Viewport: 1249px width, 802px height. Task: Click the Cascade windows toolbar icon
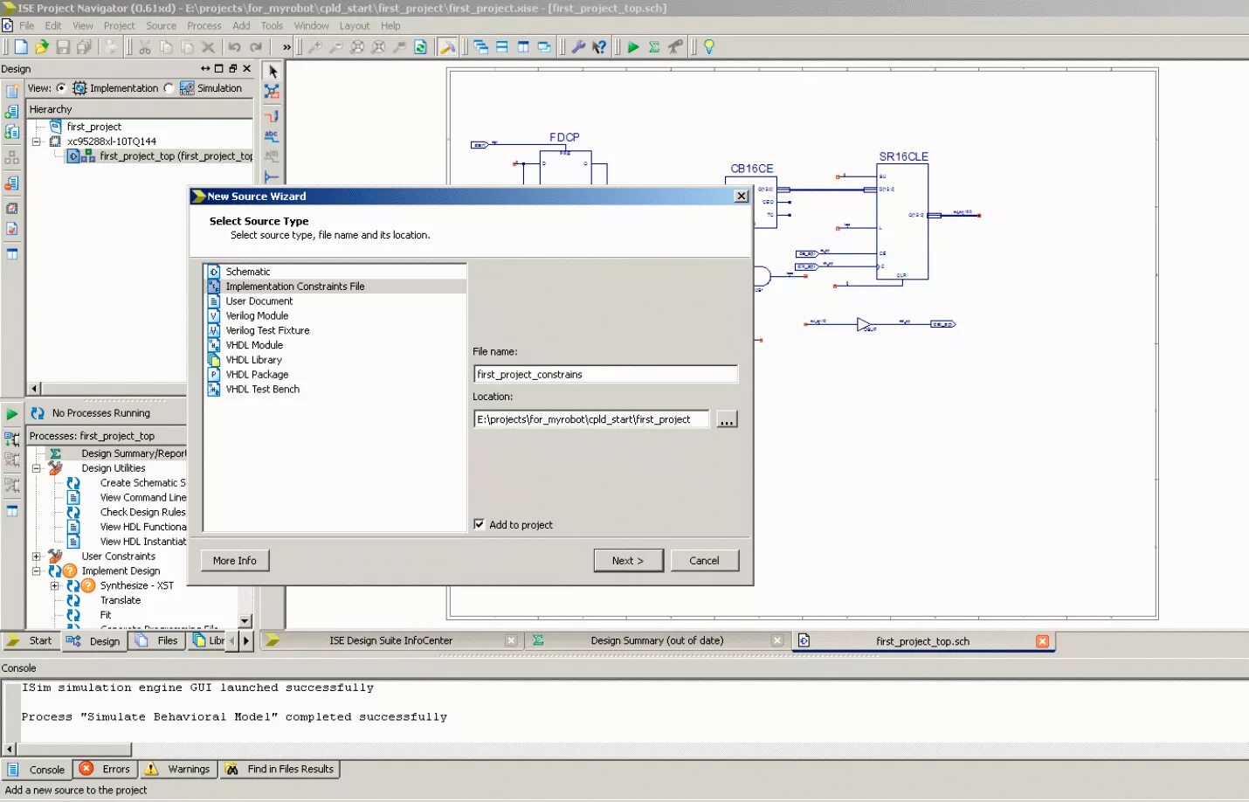tap(481, 47)
